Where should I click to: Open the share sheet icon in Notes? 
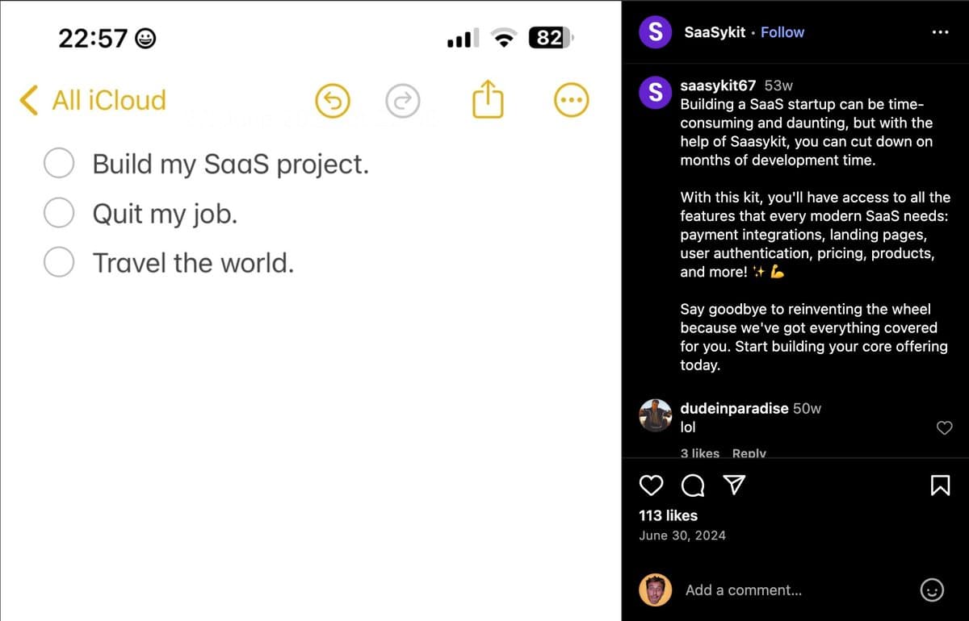[x=487, y=100]
